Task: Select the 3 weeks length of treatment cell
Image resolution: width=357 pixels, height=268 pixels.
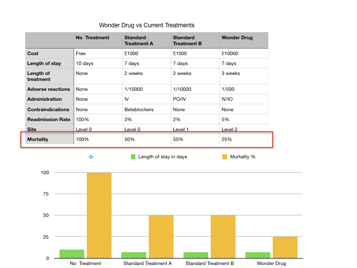Action: (244, 76)
